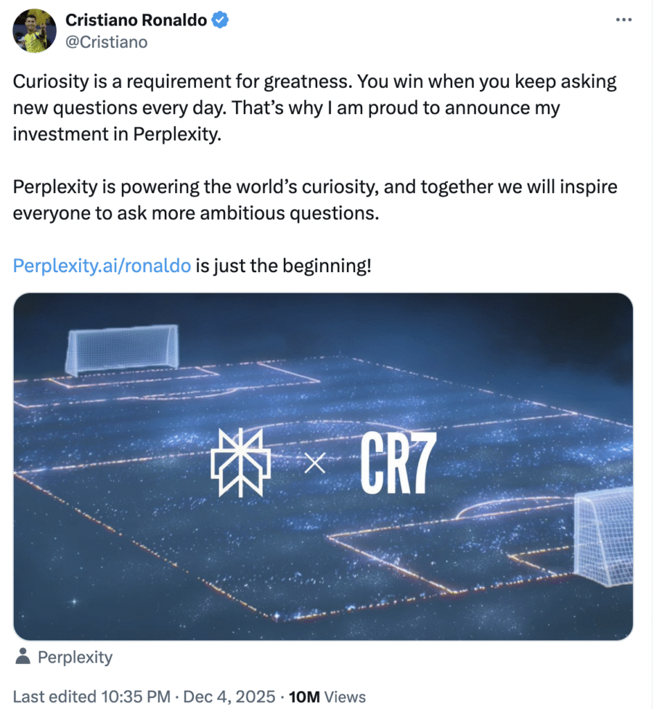This screenshot has height=709, width=662.
Task: Click the person attribution icon below the image
Action: coord(22,657)
